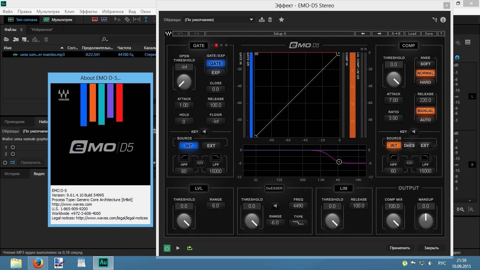
Task: Toggle the LIM section button
Action: click(x=344, y=188)
